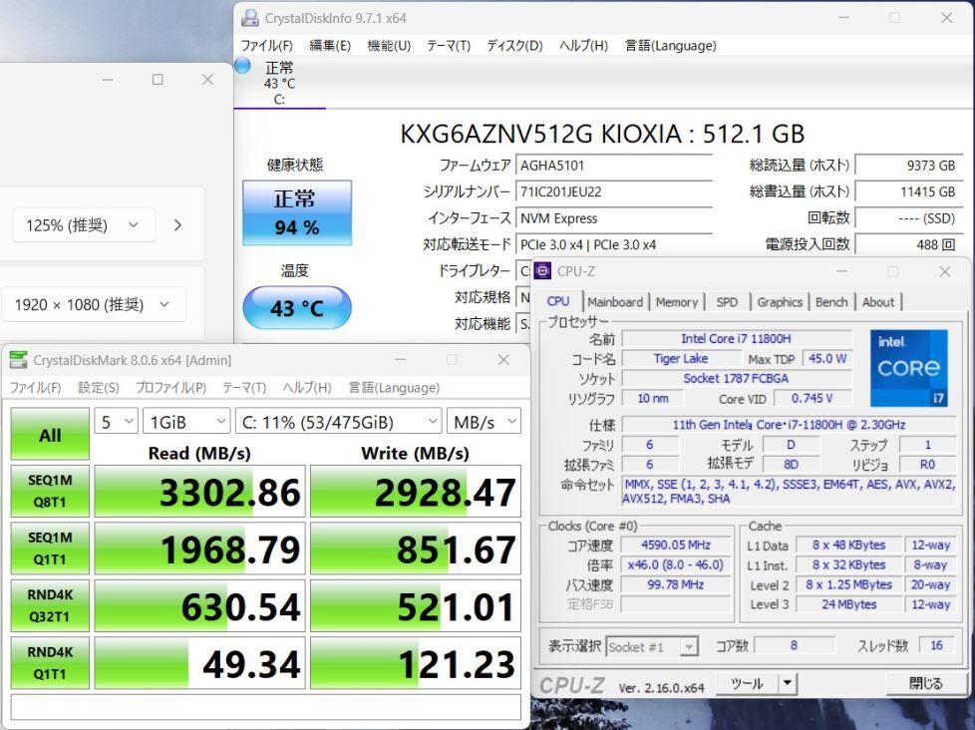Image resolution: width=975 pixels, height=730 pixels.
Task: Open the test count dropdown showing 5
Action: [115, 421]
